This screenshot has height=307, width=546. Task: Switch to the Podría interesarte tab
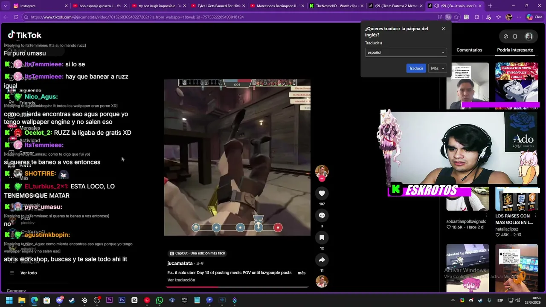pos(515,50)
